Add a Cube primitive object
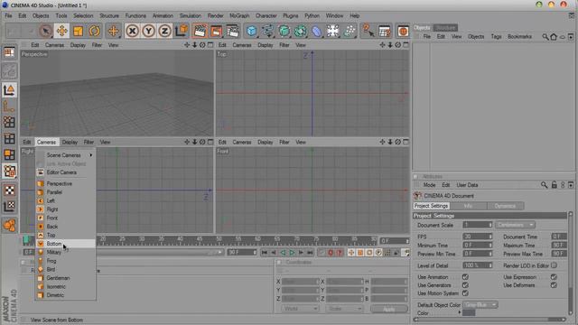578x325 pixels. tap(252, 31)
